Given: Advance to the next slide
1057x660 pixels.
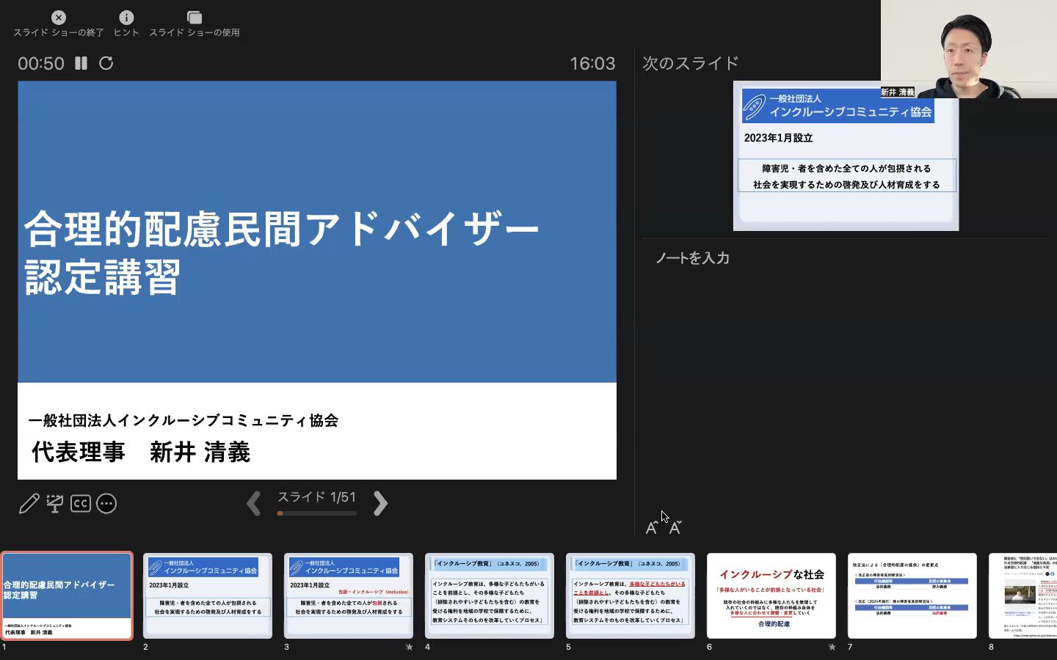Looking at the screenshot, I should point(380,504).
